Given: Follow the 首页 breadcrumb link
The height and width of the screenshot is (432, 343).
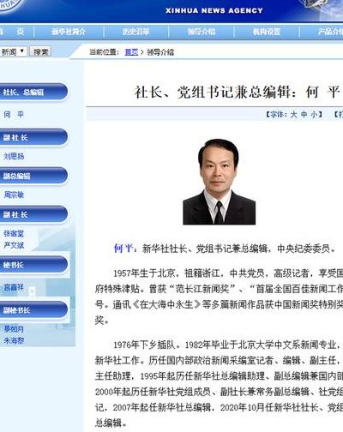Looking at the screenshot, I should (x=131, y=52).
